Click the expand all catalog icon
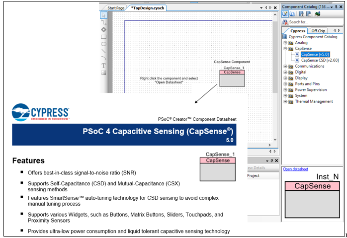 pyautogui.click(x=301, y=14)
